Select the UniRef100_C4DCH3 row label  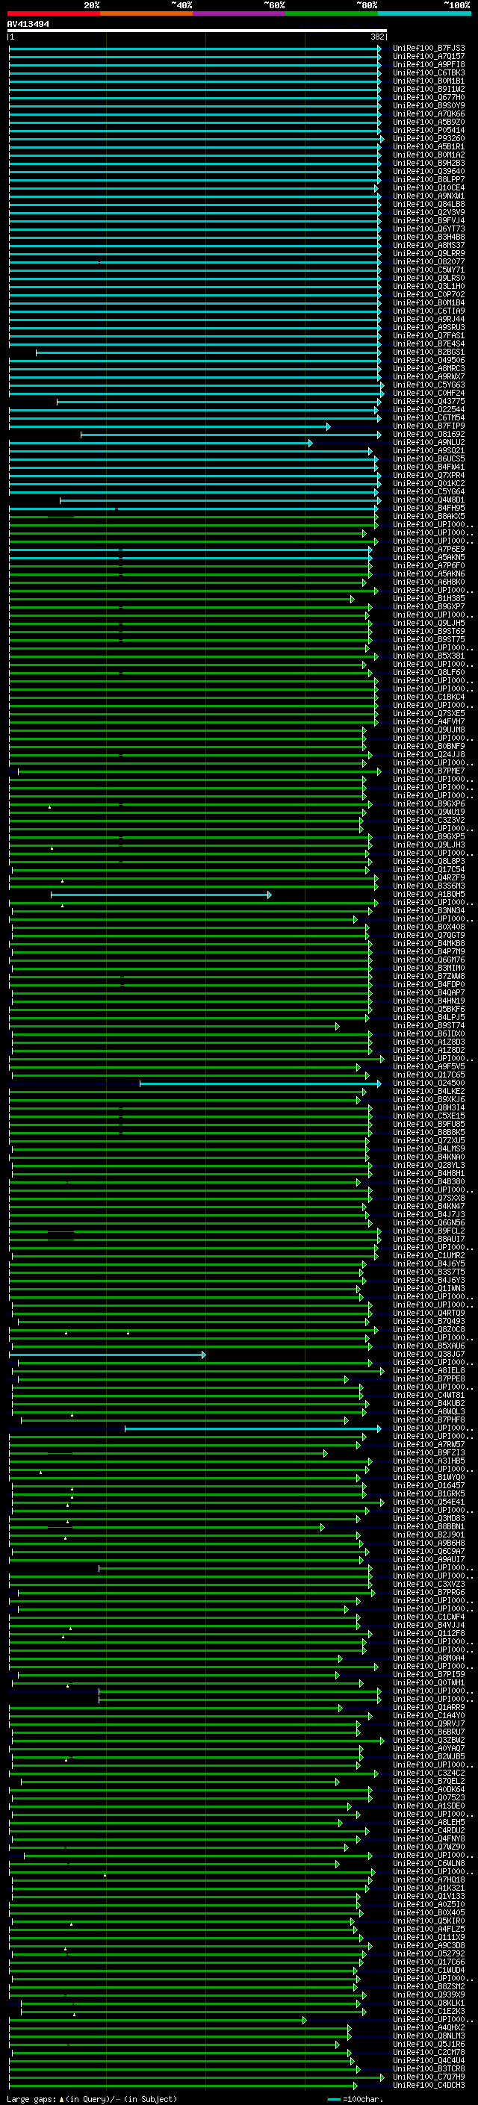tap(429, 2085)
